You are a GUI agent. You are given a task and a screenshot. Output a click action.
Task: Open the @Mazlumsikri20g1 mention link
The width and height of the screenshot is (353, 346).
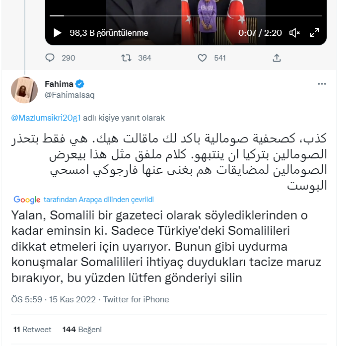pyautogui.click(x=46, y=118)
